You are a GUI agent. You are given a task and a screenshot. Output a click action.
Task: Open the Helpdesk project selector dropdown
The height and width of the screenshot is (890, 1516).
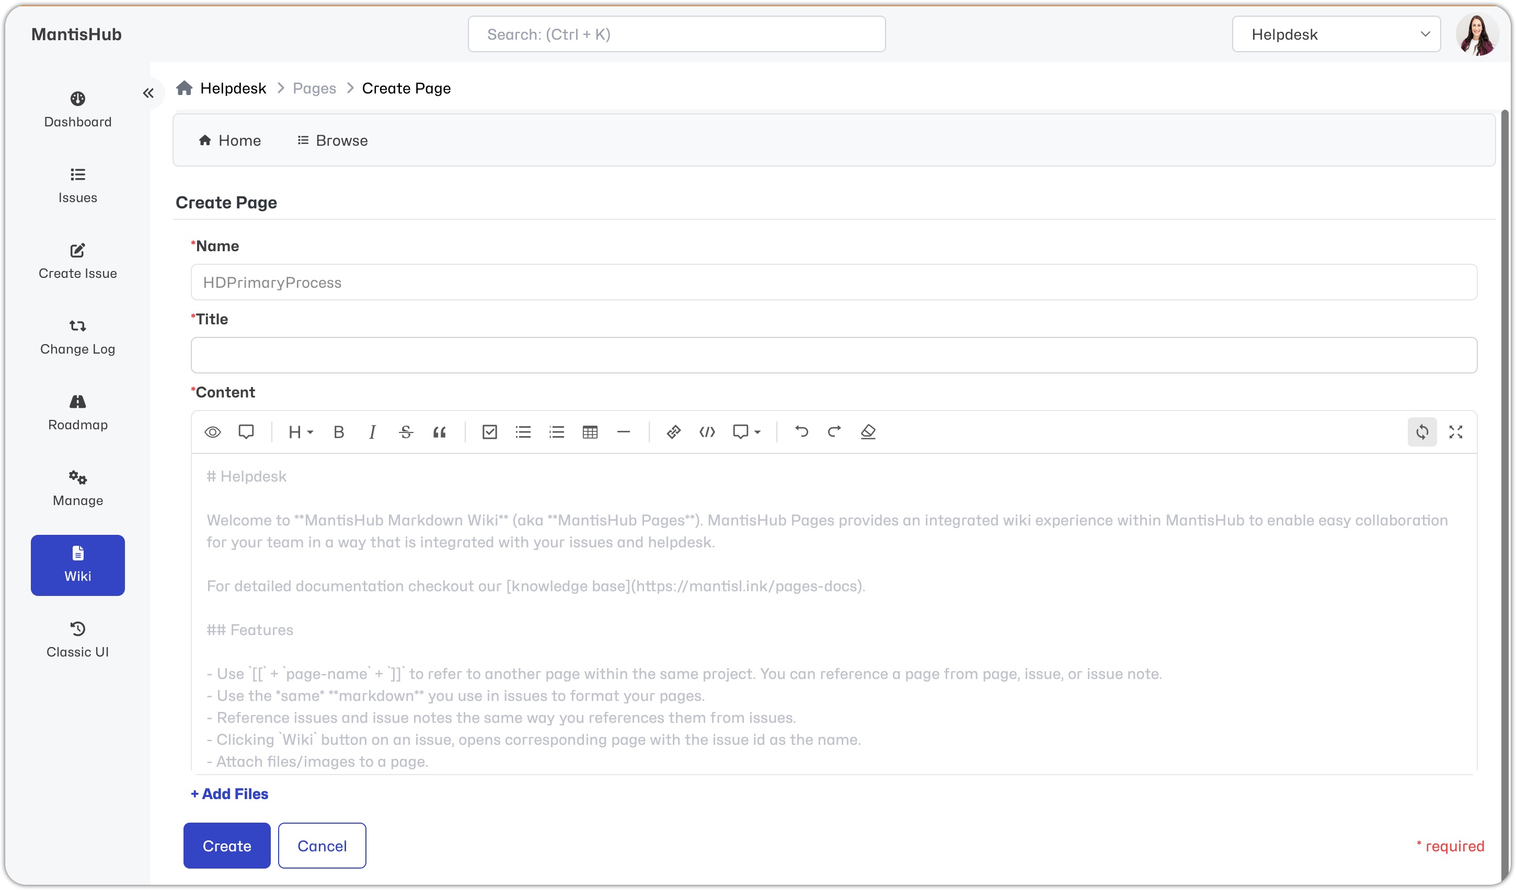pyautogui.click(x=1336, y=34)
